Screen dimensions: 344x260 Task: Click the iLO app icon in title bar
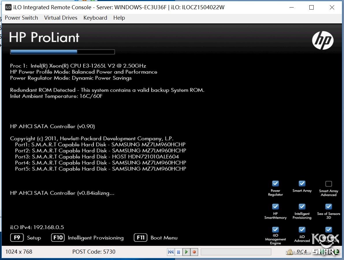point(8,7)
